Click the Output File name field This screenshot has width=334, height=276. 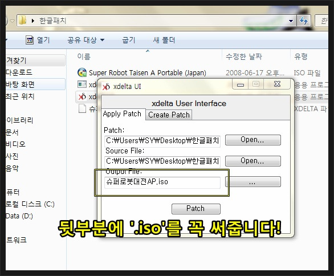click(162, 182)
